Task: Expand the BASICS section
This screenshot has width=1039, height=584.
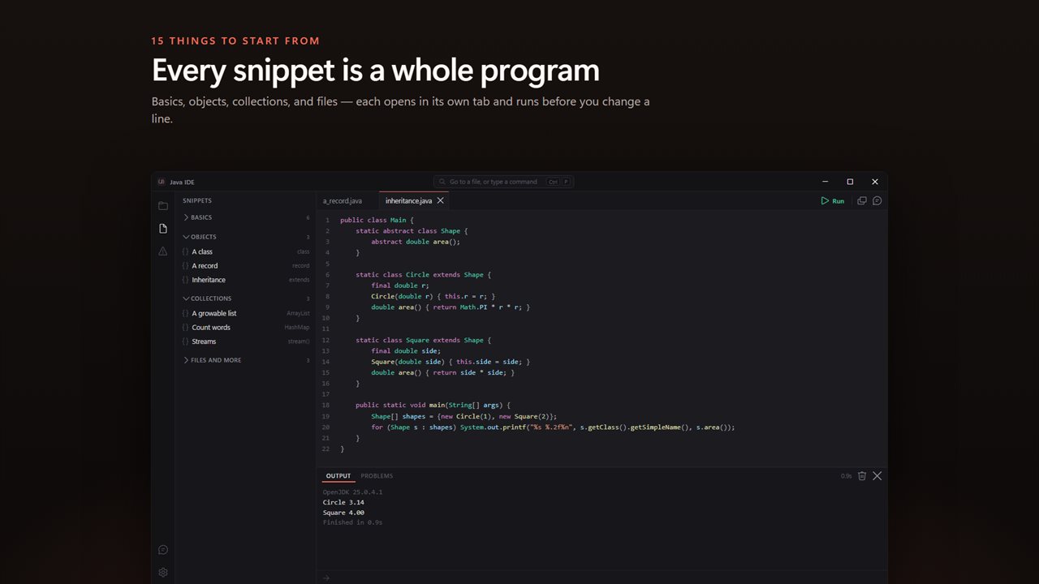Action: [x=246, y=217]
